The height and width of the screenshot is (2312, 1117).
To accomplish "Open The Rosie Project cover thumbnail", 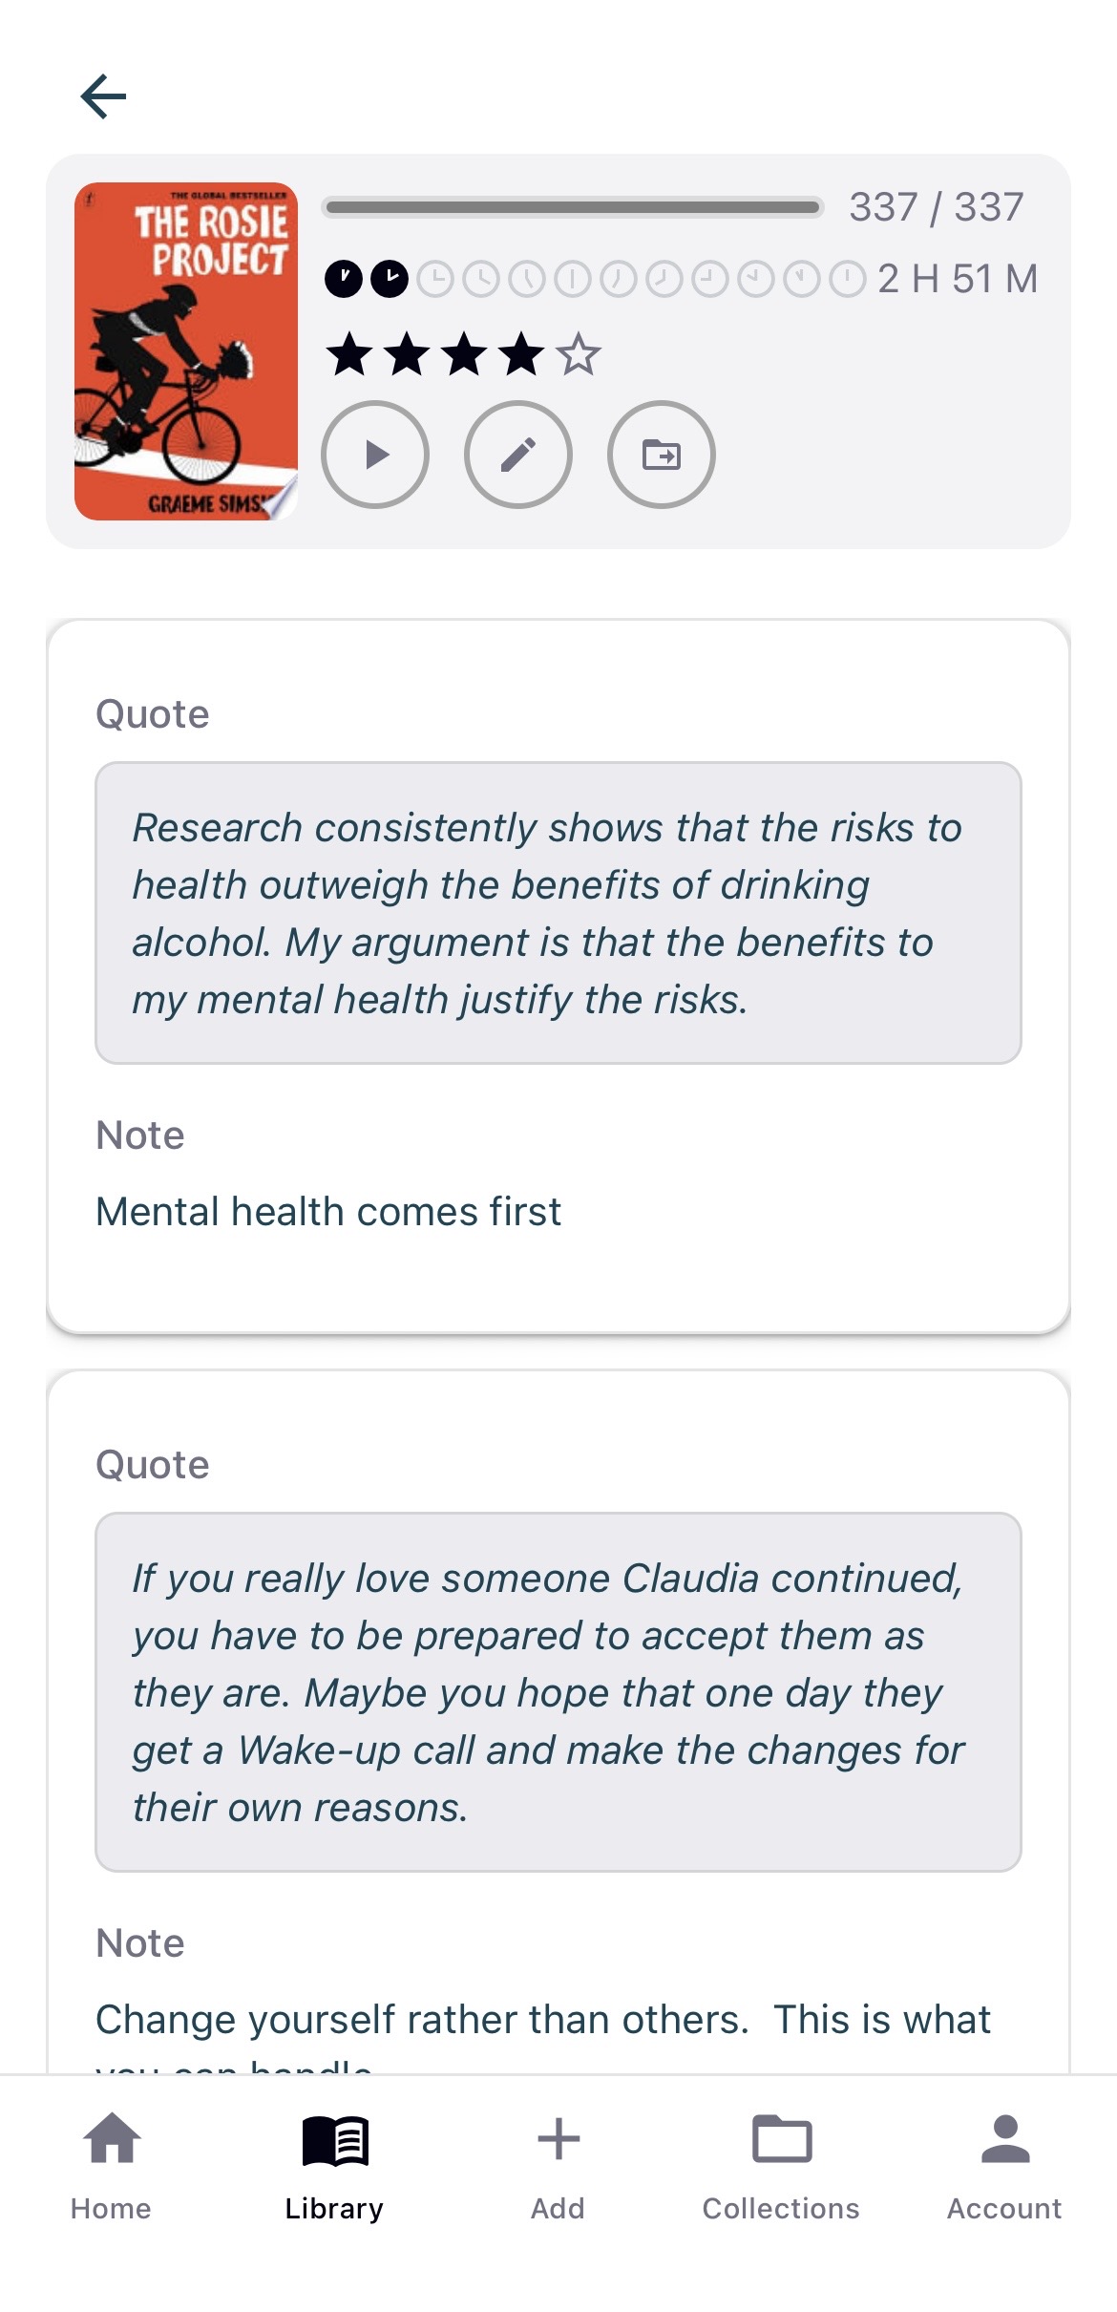I will (186, 351).
